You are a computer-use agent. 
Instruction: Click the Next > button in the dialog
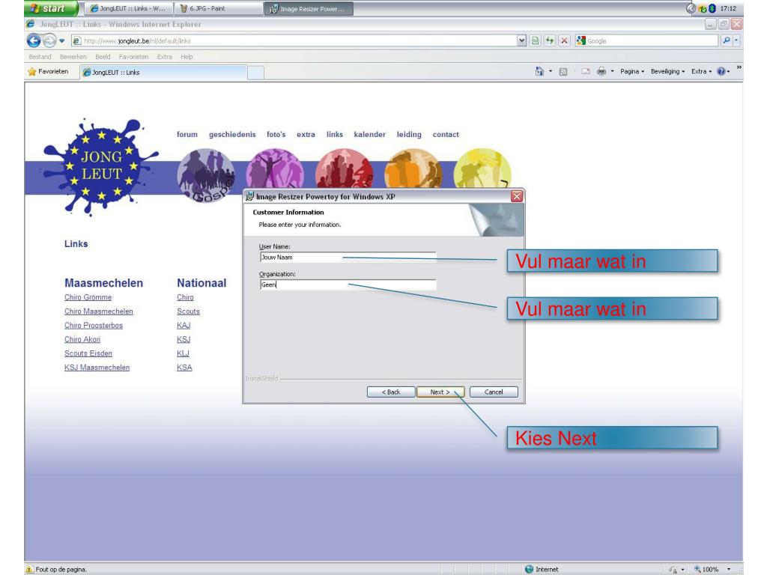click(440, 392)
